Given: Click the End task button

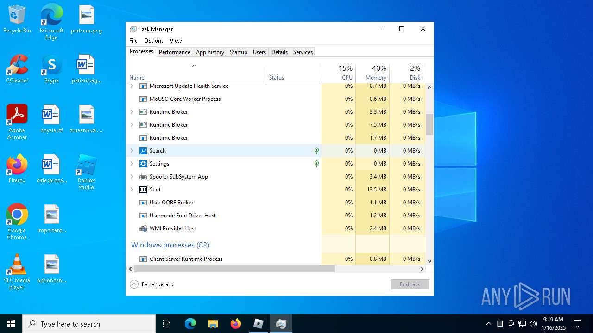Looking at the screenshot, I should 410,284.
